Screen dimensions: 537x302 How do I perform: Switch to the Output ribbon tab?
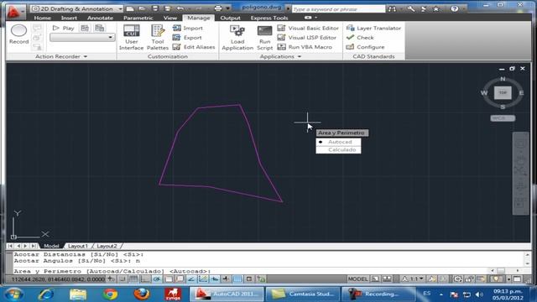230,18
